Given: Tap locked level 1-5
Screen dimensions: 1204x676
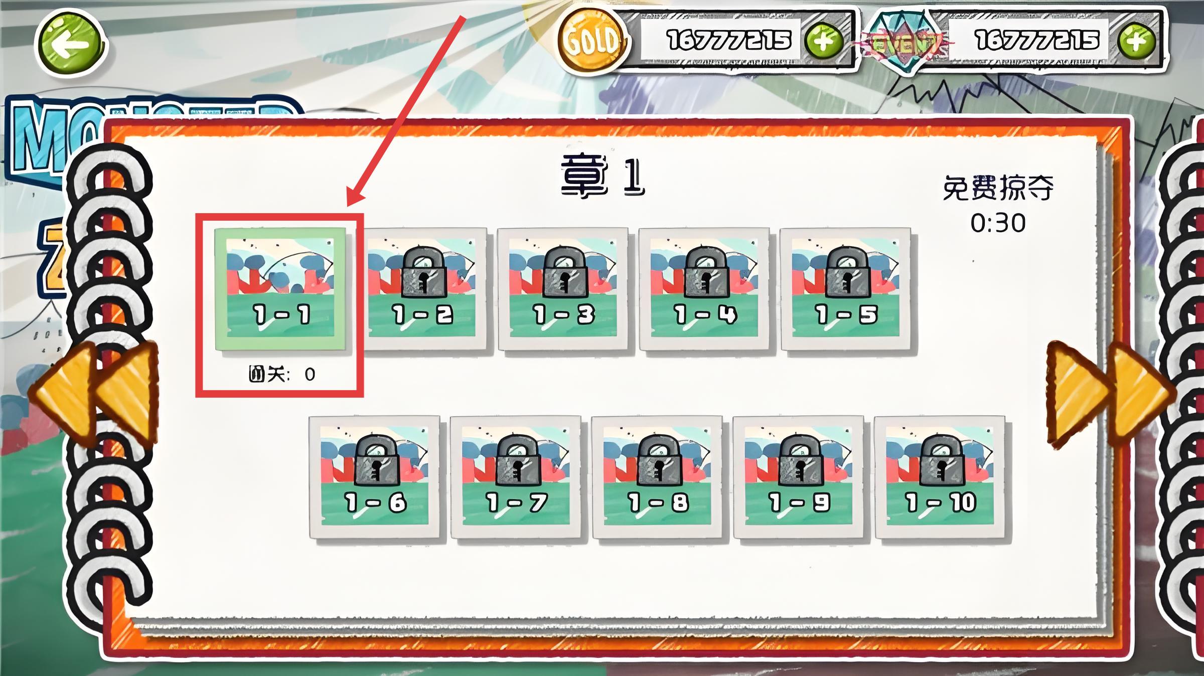Looking at the screenshot, I should coord(846,289).
